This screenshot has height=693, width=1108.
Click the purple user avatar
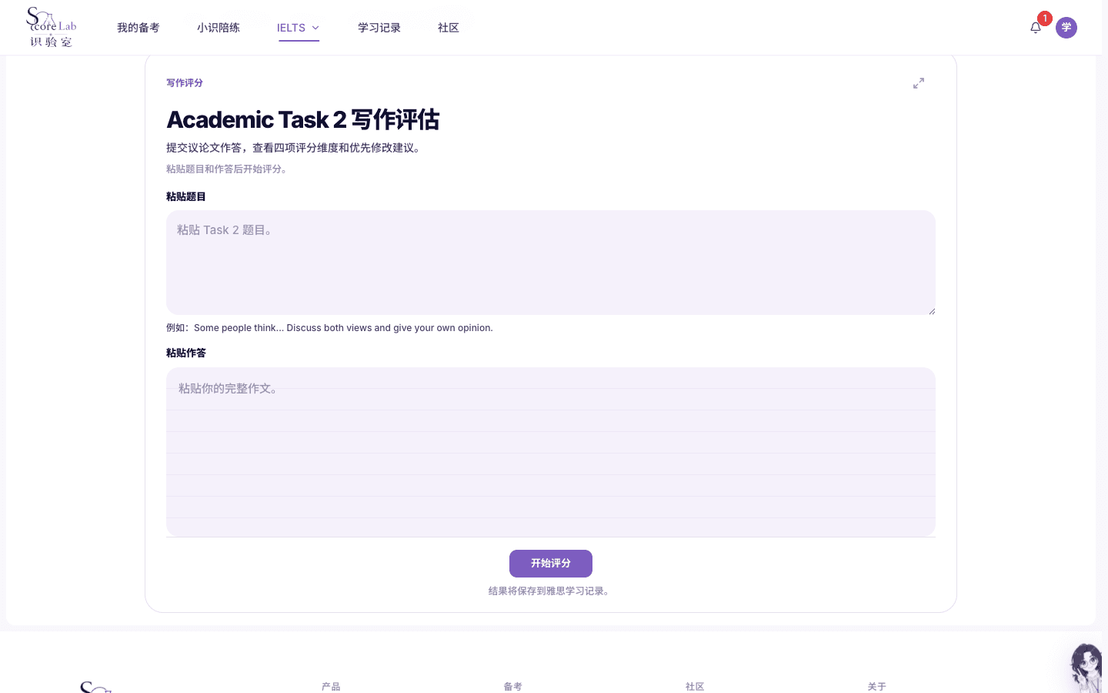pos(1066,28)
